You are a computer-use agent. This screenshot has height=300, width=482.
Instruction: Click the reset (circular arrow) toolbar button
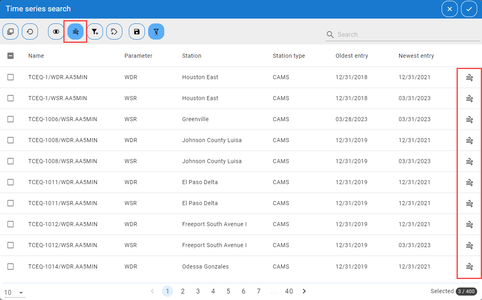[30, 31]
